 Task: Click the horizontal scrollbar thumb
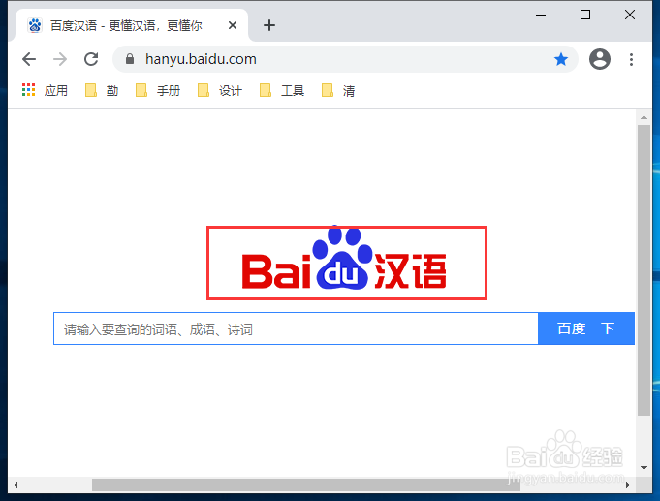point(306,485)
